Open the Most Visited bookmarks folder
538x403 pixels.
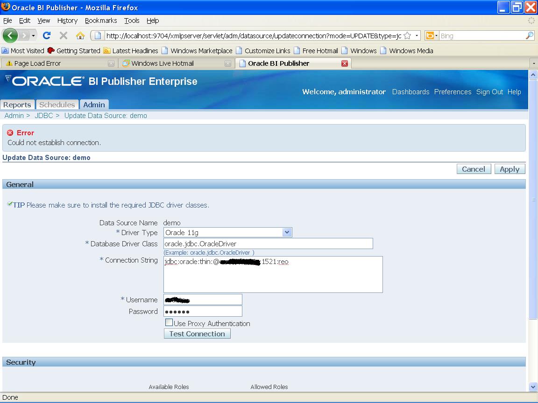23,51
